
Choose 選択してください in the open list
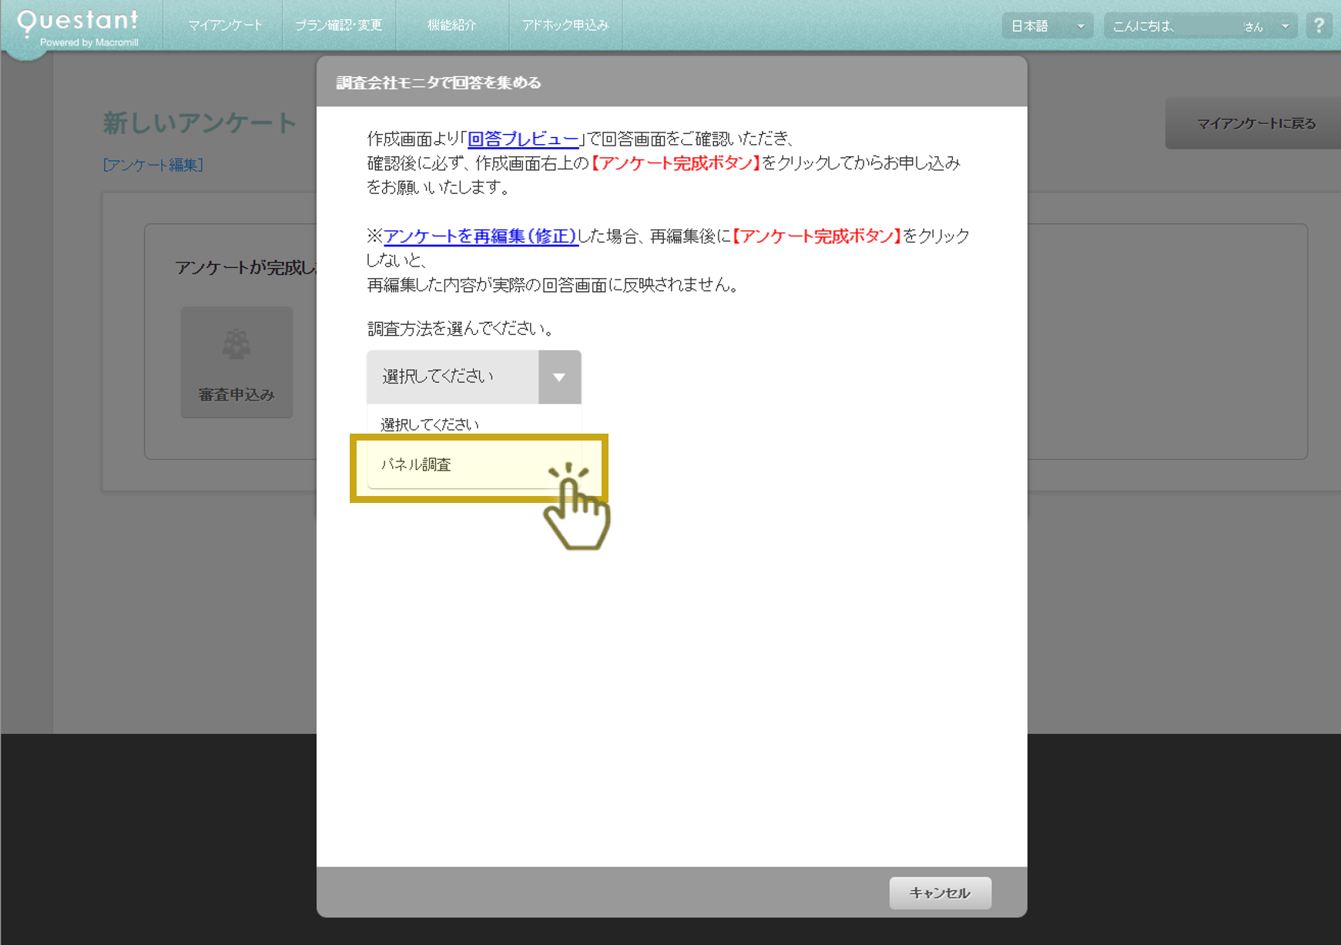coord(430,423)
